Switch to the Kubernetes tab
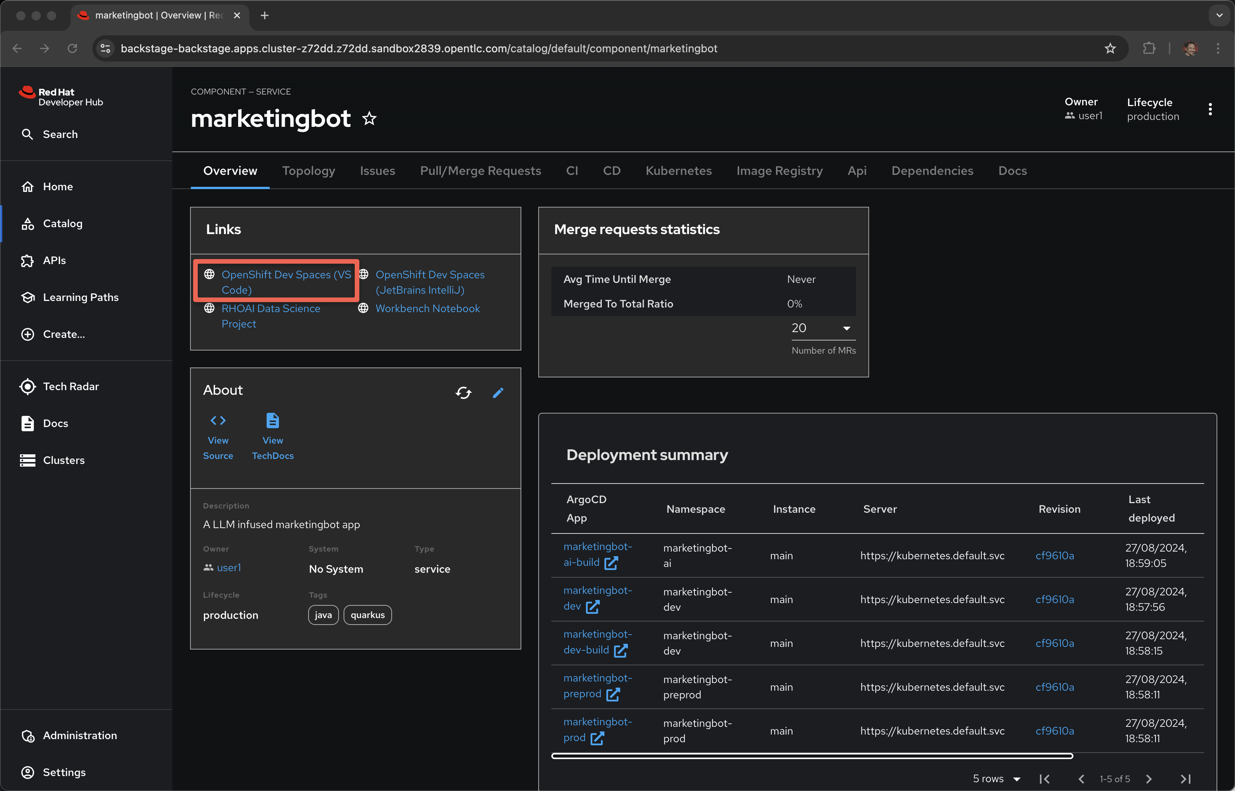Screen dimensions: 1235x791 678,171
